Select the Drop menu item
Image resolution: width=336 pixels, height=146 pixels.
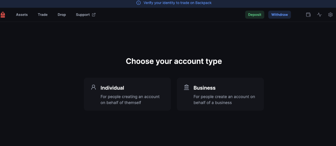tap(62, 15)
